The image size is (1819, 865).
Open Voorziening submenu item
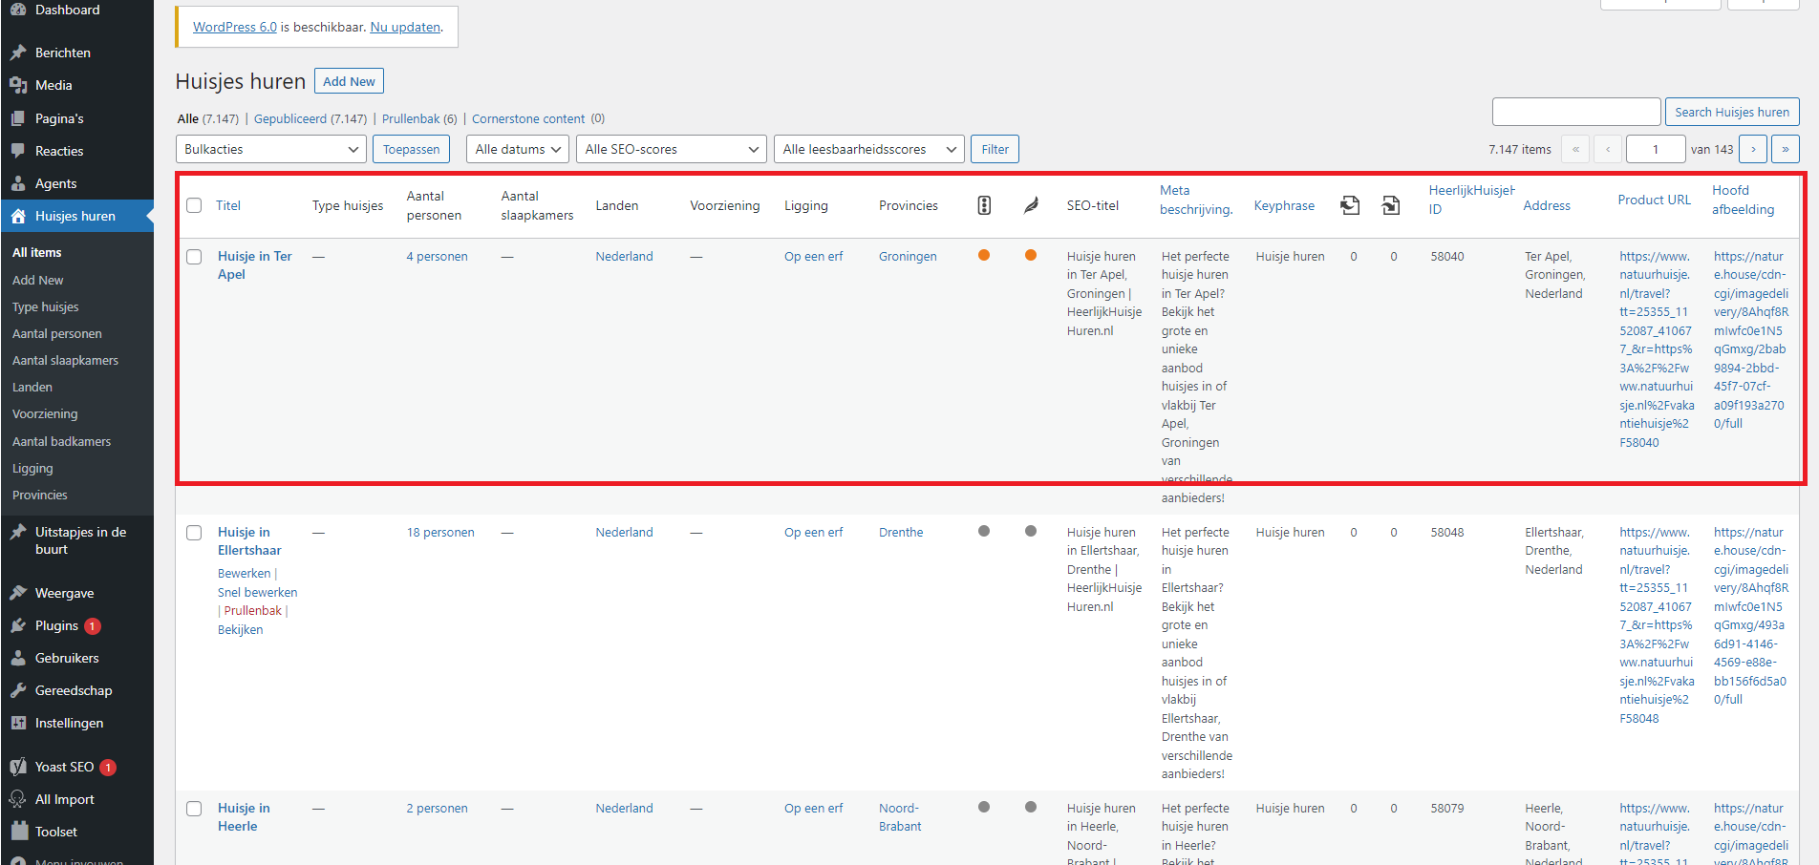click(x=45, y=414)
